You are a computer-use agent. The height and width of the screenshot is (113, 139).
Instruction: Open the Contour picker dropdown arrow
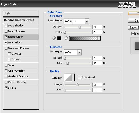point(73,78)
